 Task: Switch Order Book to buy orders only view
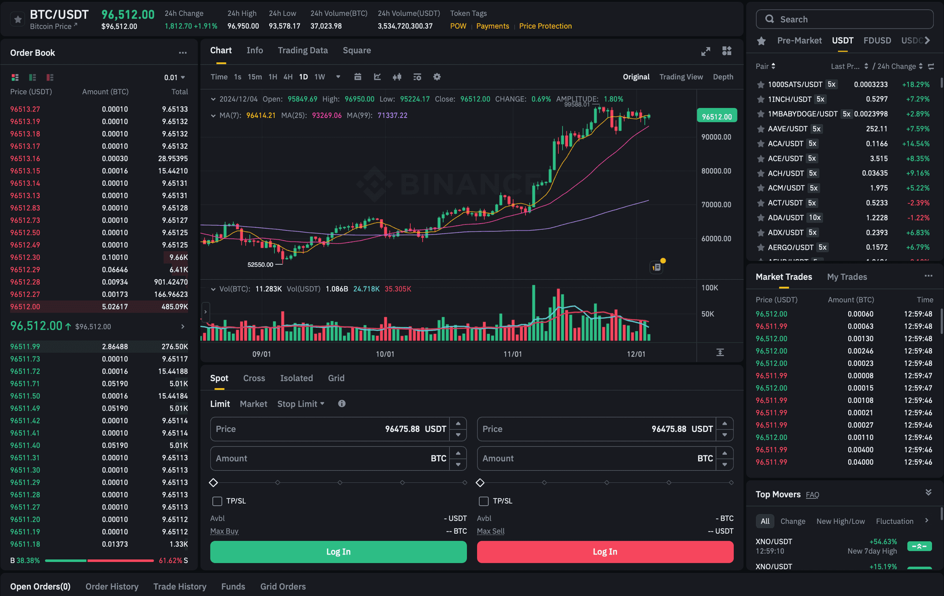pos(32,77)
